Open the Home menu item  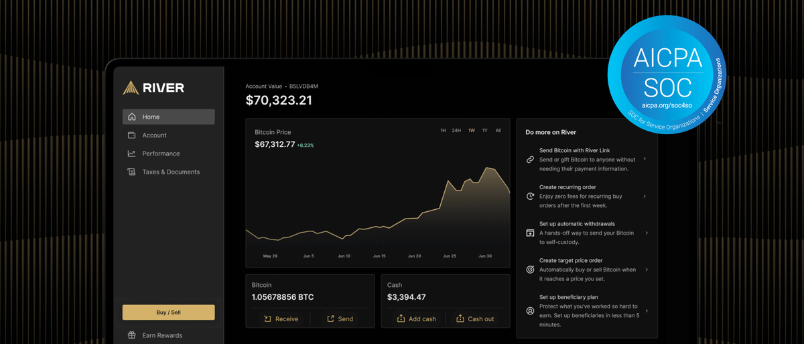(168, 117)
